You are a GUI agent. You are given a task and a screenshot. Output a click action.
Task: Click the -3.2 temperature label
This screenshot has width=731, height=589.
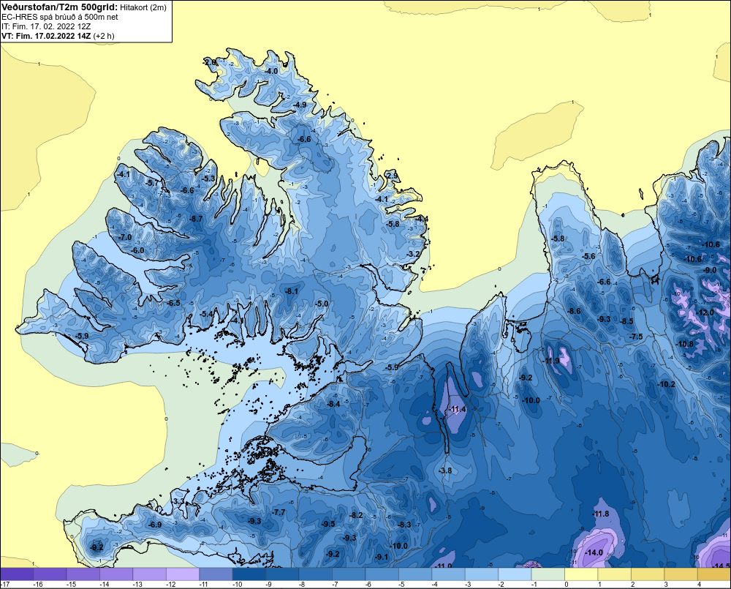pyautogui.click(x=414, y=254)
